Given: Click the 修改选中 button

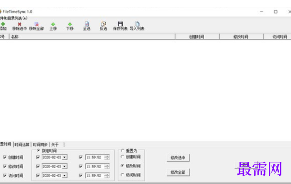Looking at the screenshot, I should [178, 158].
